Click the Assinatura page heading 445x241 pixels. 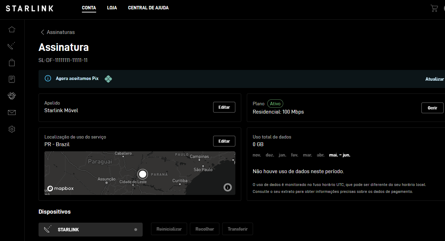pos(64,47)
